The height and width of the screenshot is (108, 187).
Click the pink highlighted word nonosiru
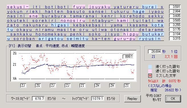73,20
